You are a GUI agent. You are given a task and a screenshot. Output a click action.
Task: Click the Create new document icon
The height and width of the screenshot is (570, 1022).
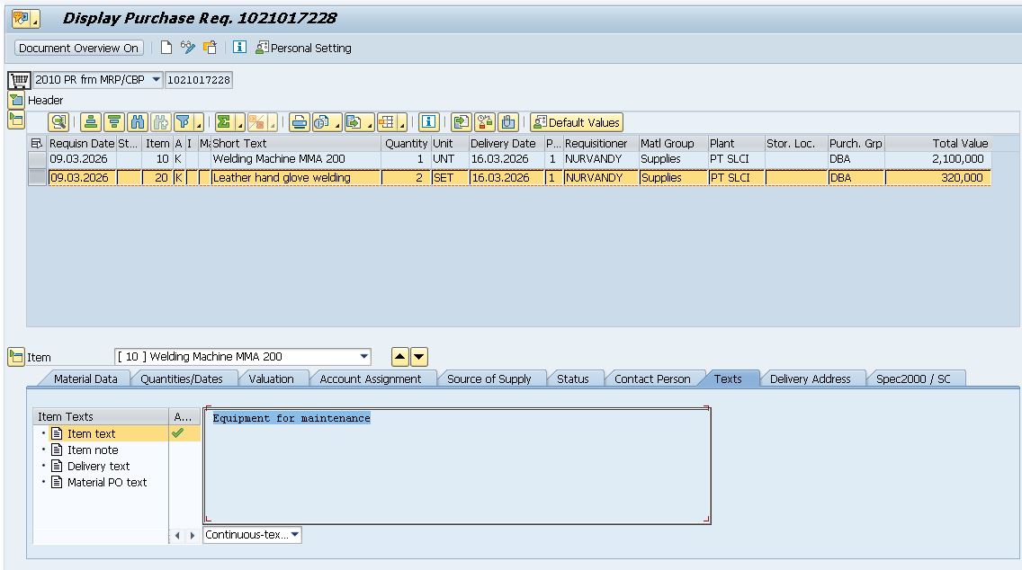[166, 48]
